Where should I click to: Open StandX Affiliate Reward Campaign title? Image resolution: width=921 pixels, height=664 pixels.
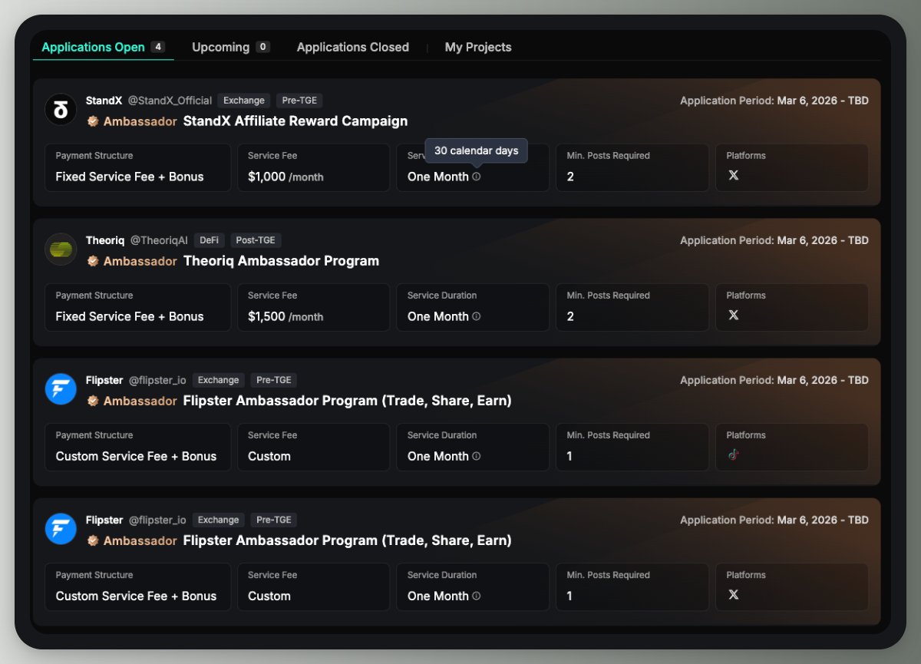(x=295, y=121)
